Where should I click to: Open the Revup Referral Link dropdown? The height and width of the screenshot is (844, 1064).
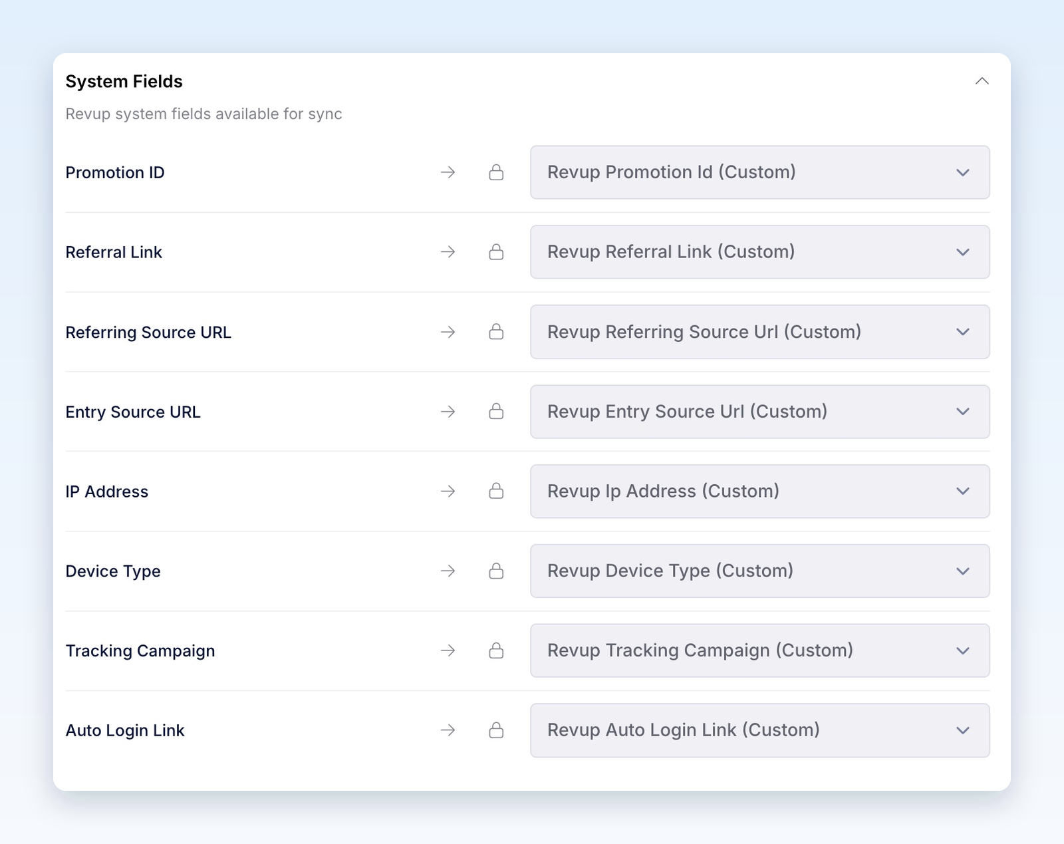pos(759,252)
